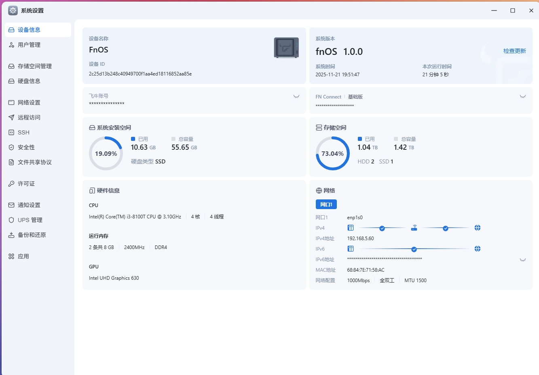539x375 pixels.
Task: Click the 设备 ID hash string
Action: 140,74
